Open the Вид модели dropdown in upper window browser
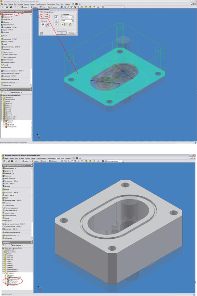 pyautogui.click(x=16, y=92)
